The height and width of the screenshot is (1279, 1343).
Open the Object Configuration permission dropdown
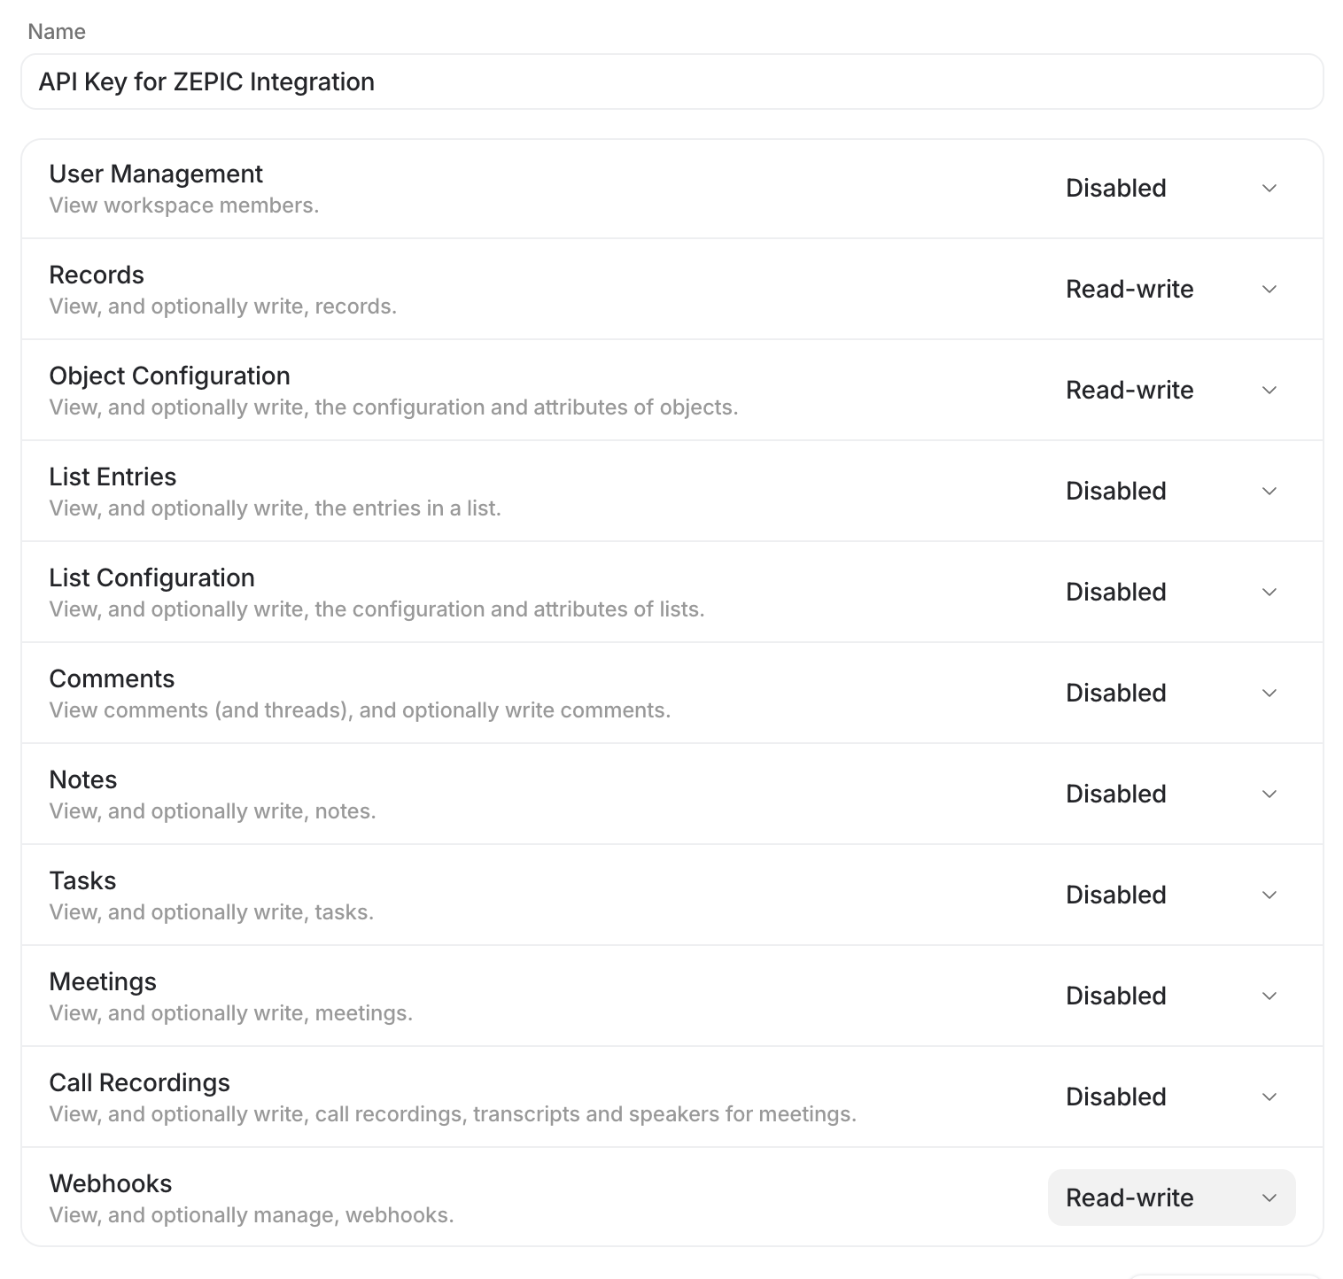[1170, 390]
